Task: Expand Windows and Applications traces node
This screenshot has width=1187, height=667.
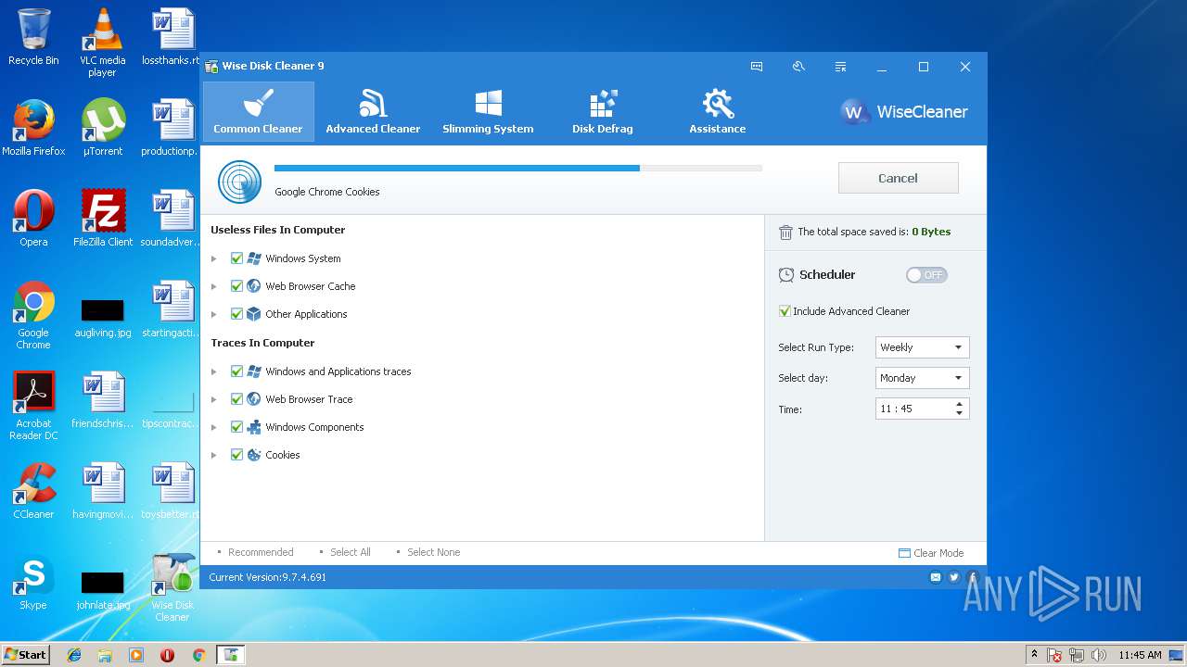Action: (x=214, y=371)
